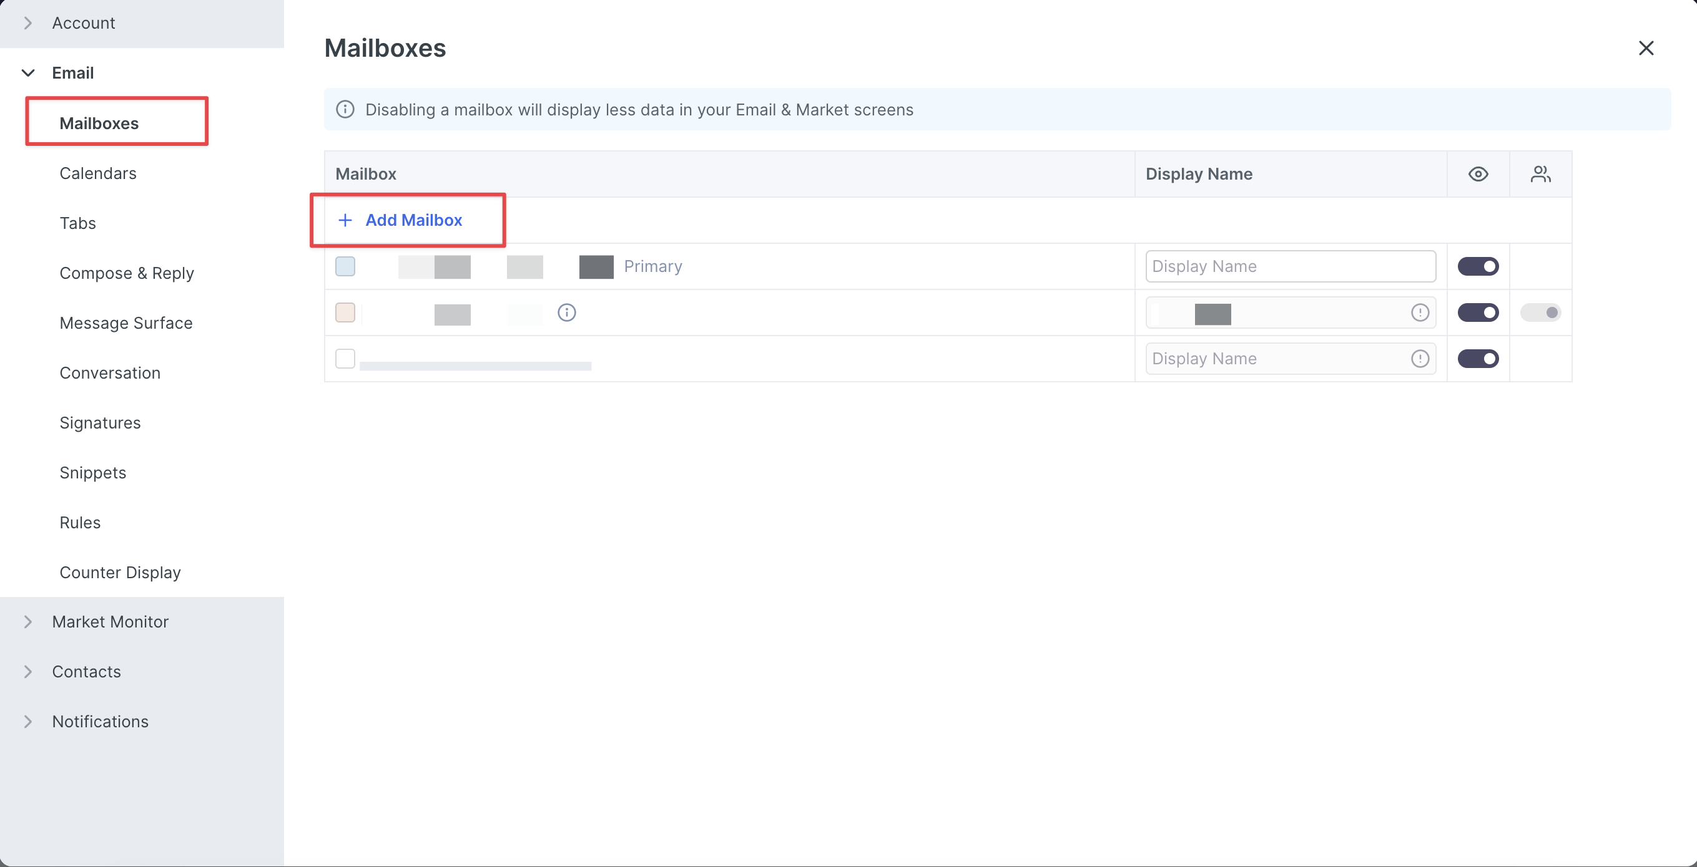
Task: Close the Mailboxes settings dialog
Action: click(x=1646, y=48)
